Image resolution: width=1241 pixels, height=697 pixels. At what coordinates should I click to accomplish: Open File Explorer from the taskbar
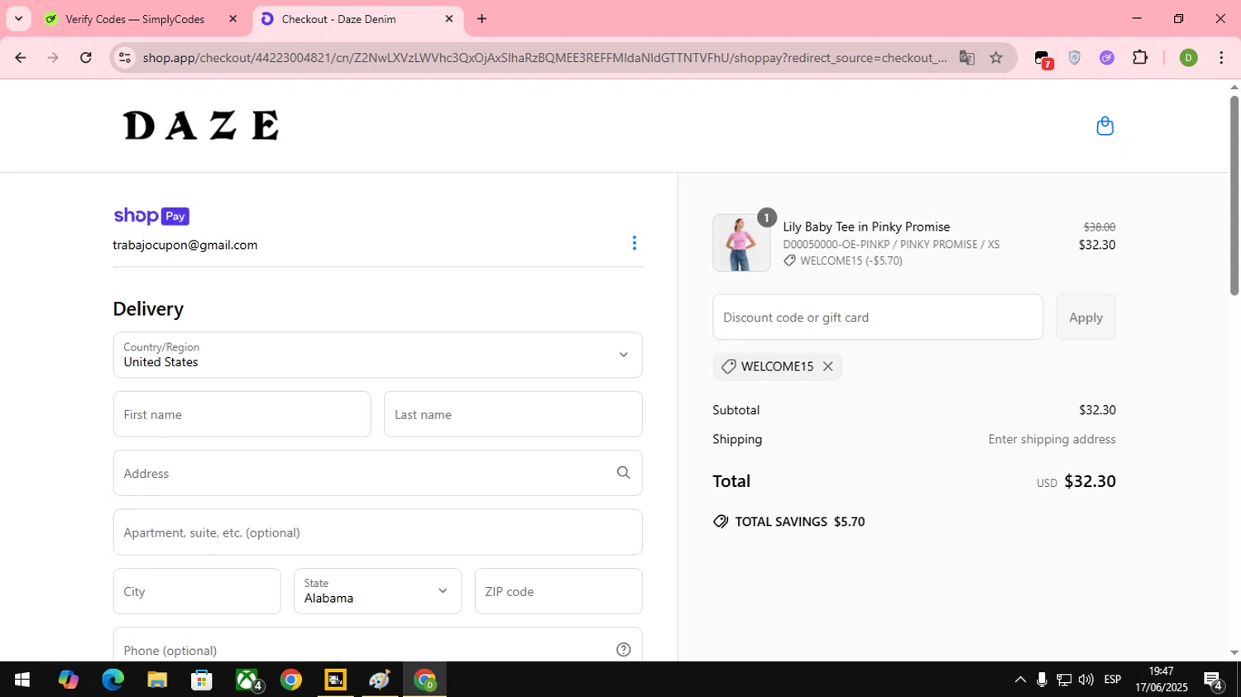(x=157, y=680)
